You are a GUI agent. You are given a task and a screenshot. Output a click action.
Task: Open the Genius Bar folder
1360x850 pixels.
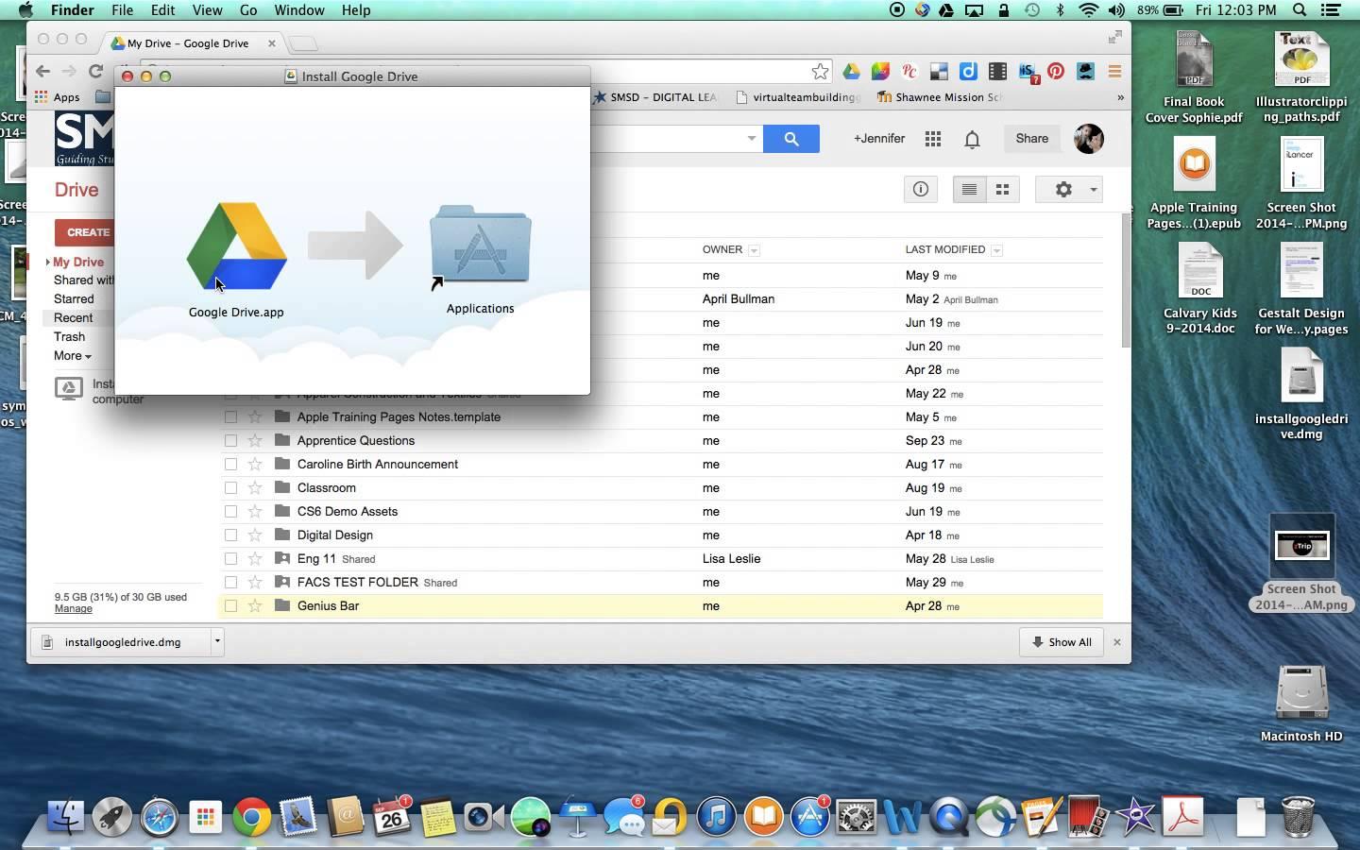(x=328, y=606)
